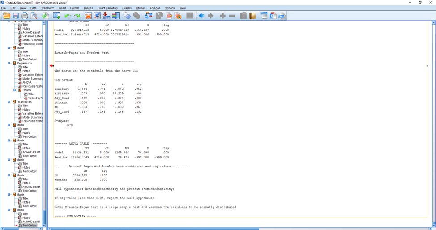Click the Export output toolbar icon
This screenshot has height=230, width=436.
[45, 16]
